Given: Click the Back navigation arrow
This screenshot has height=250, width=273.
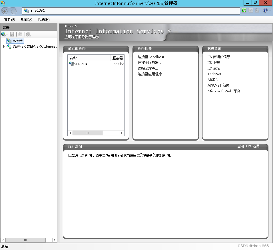Looking at the screenshot, I should pyautogui.click(x=5, y=11).
